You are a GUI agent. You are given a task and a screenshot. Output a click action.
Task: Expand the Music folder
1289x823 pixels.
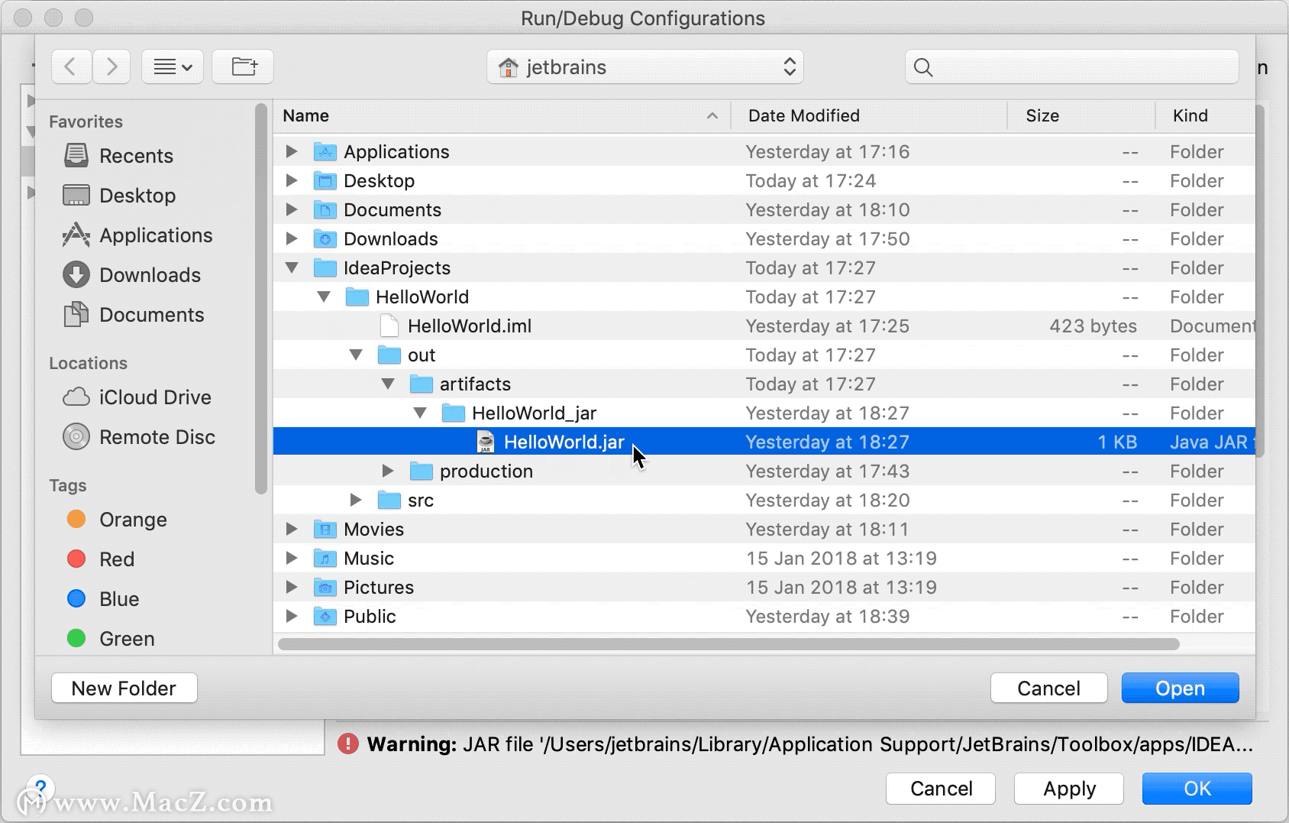[291, 558]
